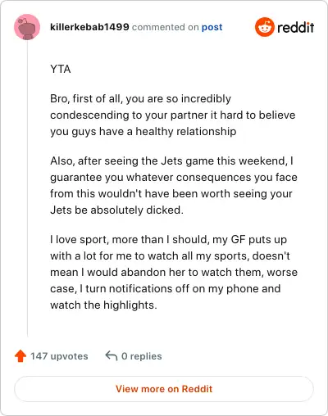The image size is (328, 416).
Task: Click the pink user avatar icon
Action: (x=27, y=27)
